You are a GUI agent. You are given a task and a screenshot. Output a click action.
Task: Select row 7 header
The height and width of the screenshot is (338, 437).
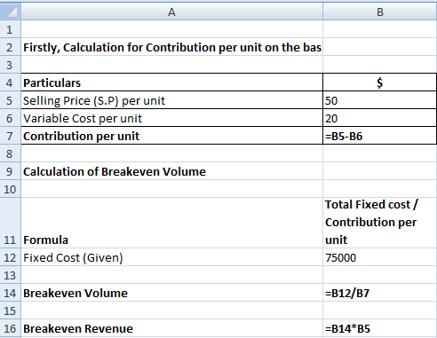pos(11,136)
